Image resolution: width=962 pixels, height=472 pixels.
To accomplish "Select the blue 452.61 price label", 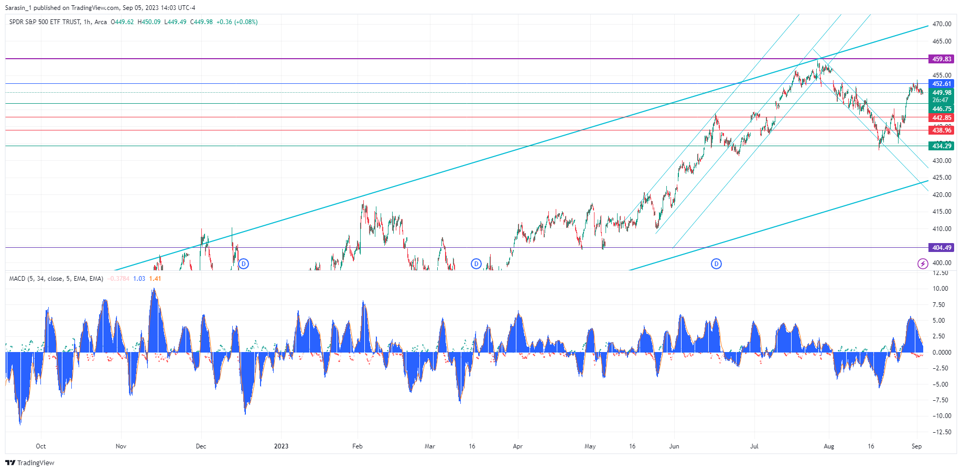I will coord(942,84).
